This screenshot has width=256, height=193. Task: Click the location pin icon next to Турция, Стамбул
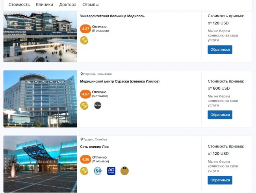point(82,139)
